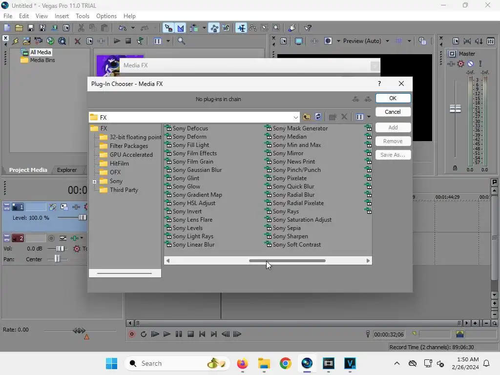
Task: Click Remove Selected Media red X icon
Action: pos(77,41)
